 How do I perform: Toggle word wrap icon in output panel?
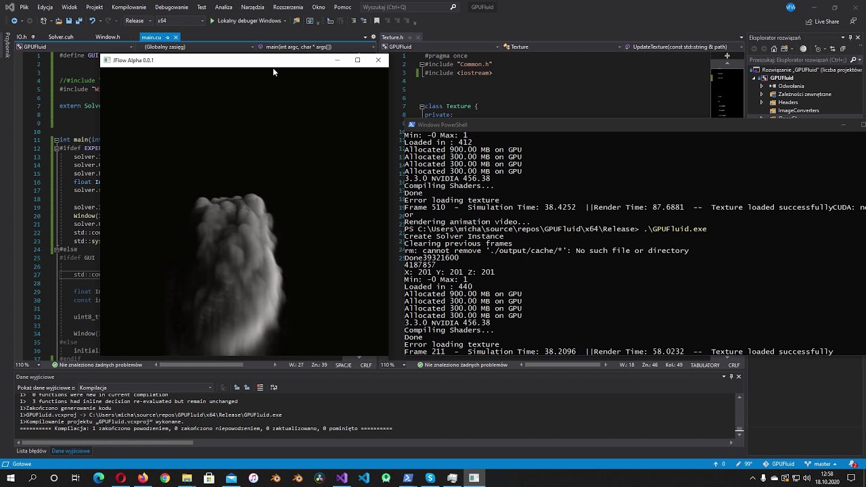pos(273,388)
